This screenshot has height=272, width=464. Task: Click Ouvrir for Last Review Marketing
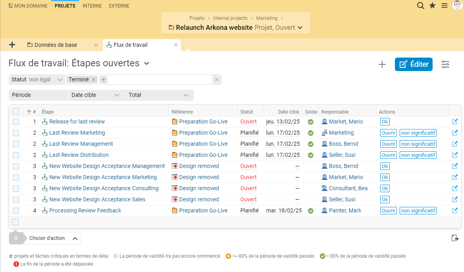click(388, 133)
